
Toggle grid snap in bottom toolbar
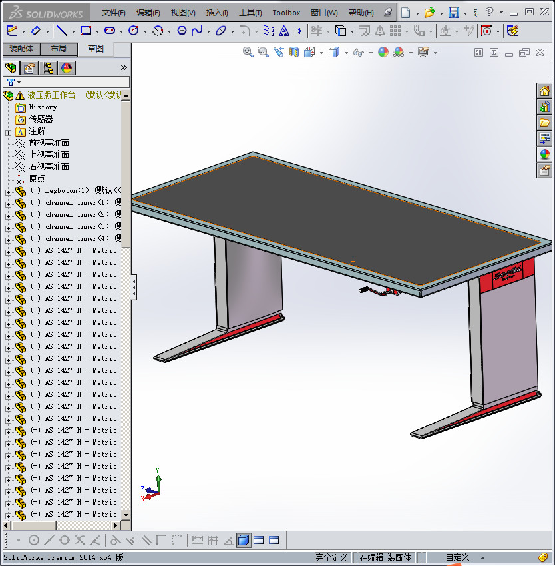(213, 541)
